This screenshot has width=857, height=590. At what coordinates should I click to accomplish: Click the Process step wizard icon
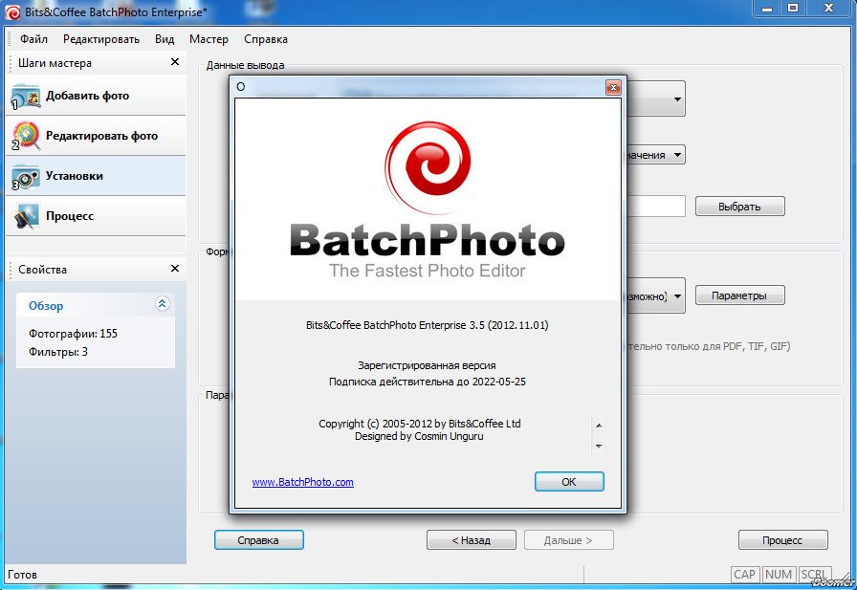tap(26, 216)
